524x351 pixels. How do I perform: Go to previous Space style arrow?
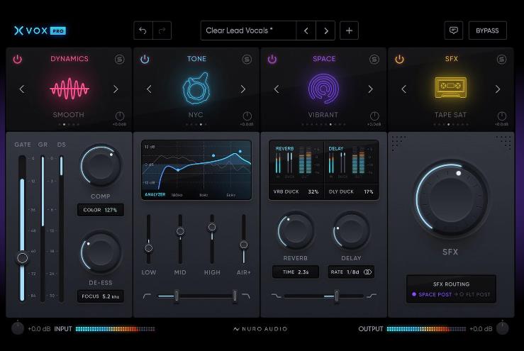pos(277,89)
